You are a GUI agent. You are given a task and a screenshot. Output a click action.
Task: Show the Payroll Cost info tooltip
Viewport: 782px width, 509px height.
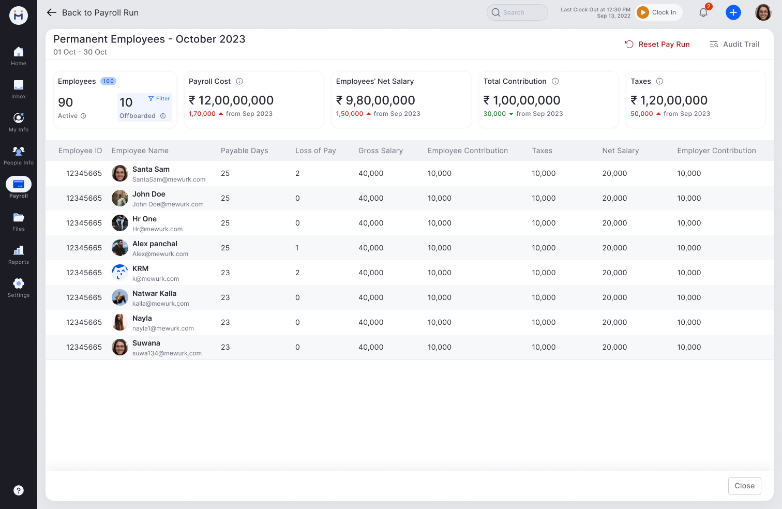[x=239, y=81]
